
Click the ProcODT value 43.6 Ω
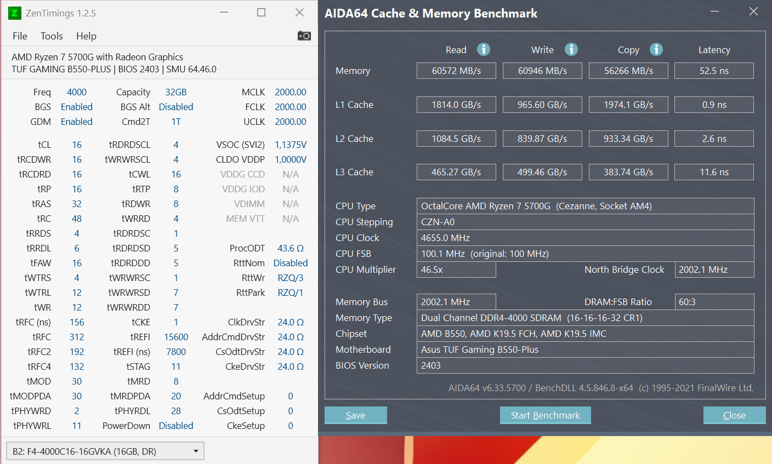click(x=291, y=248)
